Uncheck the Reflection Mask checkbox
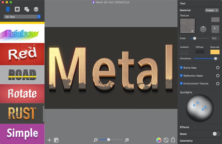Viewport: 222px width, 144px height. pos(181,75)
